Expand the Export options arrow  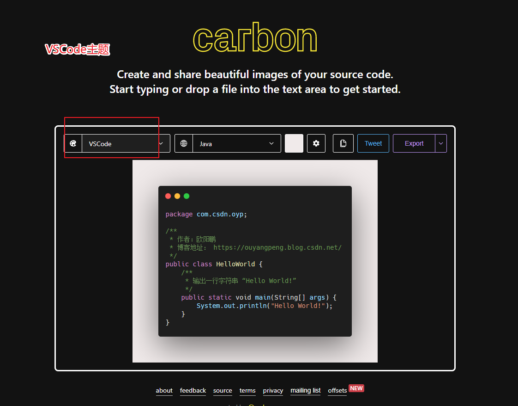pyautogui.click(x=441, y=143)
